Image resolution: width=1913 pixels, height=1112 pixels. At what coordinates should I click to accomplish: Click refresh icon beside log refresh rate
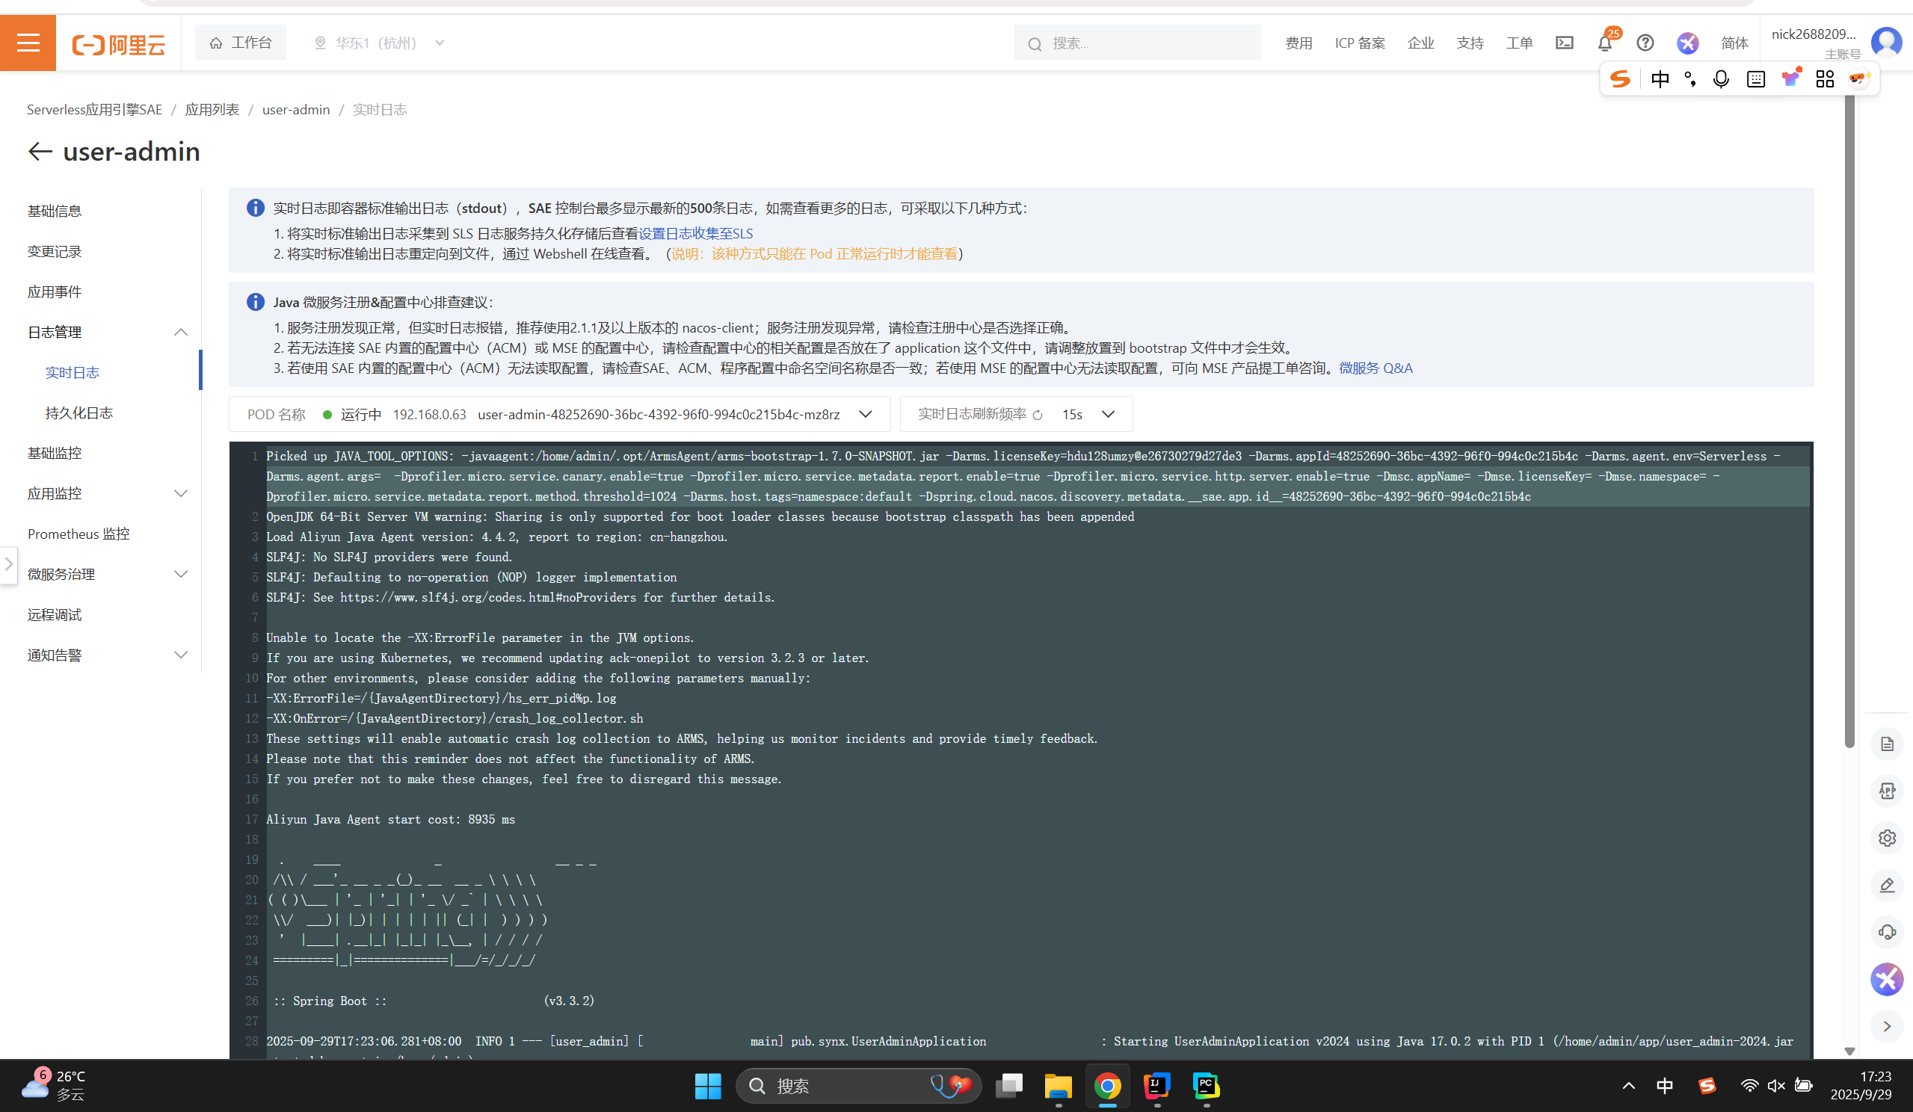pyautogui.click(x=1037, y=415)
